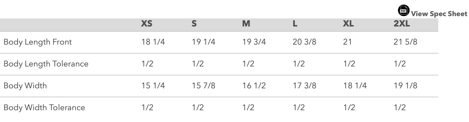The image size is (469, 122).
Task: Click the 18 1/4 Body Length Front value
Action: [153, 42]
